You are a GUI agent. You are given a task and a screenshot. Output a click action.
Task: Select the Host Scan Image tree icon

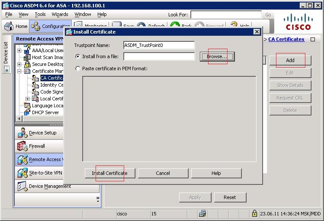click(x=27, y=57)
